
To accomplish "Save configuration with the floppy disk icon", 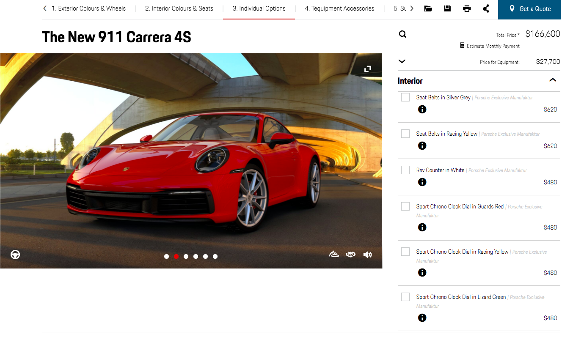I will (x=447, y=8).
